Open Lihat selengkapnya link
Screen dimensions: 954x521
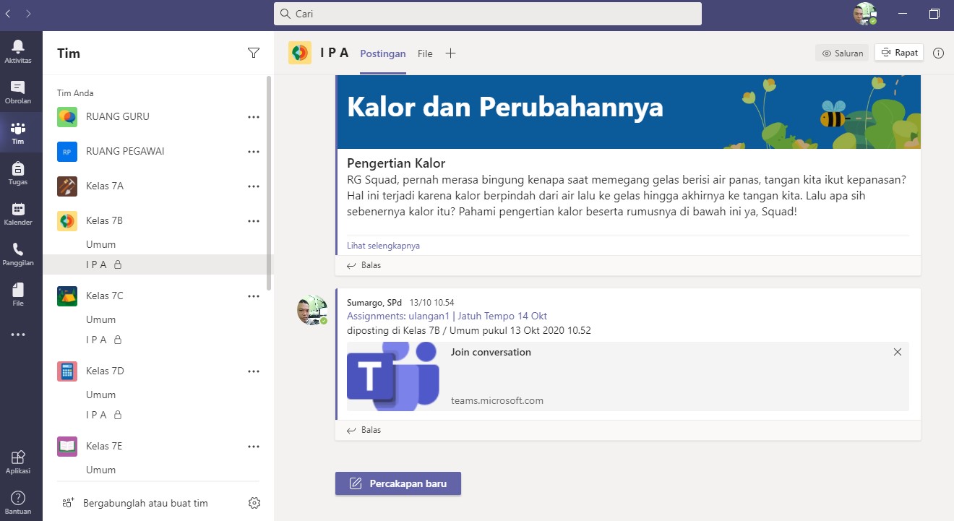[x=383, y=246]
